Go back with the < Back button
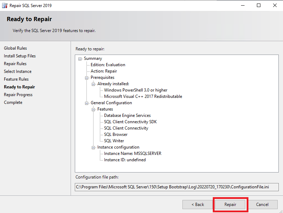The height and width of the screenshot is (213, 283). [x=198, y=205]
